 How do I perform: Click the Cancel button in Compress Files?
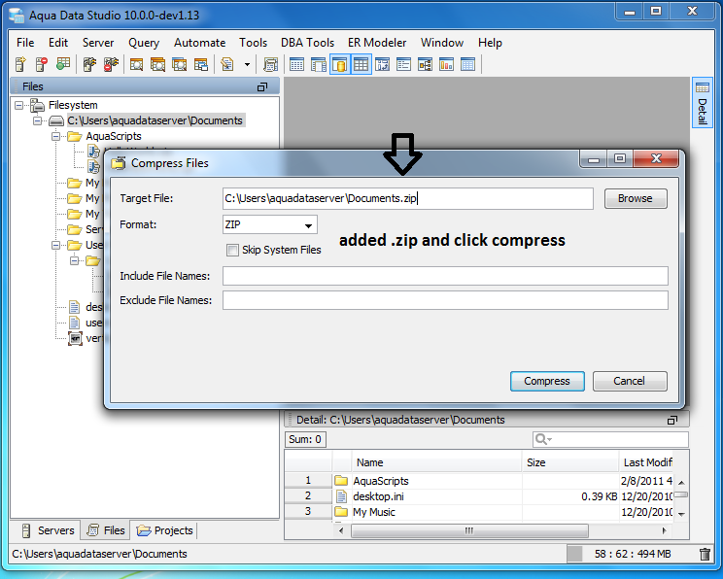coord(630,381)
